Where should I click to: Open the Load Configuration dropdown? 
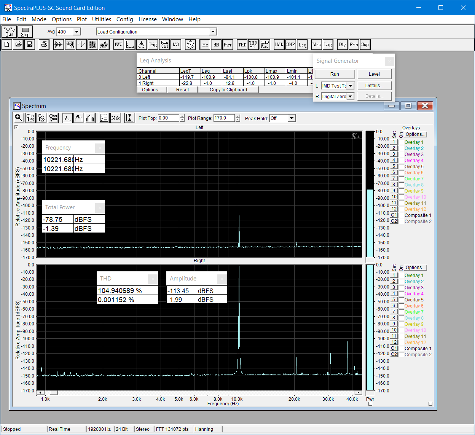[213, 32]
